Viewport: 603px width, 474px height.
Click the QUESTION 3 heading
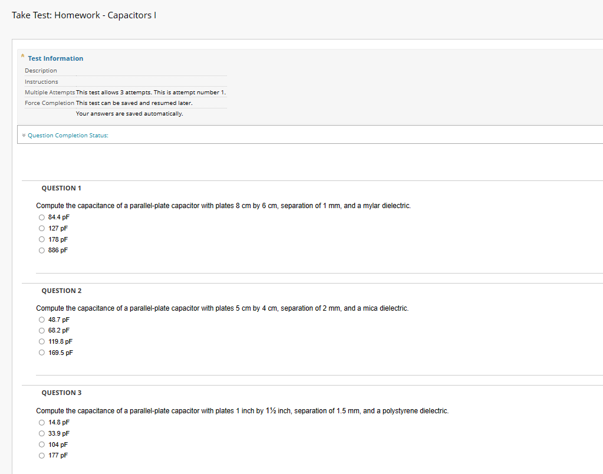coord(61,393)
